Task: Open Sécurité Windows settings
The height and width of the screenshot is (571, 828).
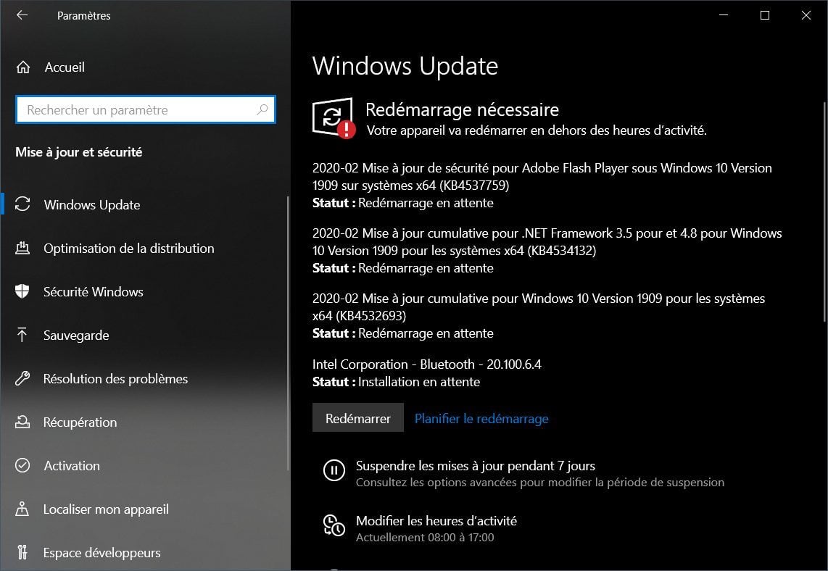Action: (94, 292)
